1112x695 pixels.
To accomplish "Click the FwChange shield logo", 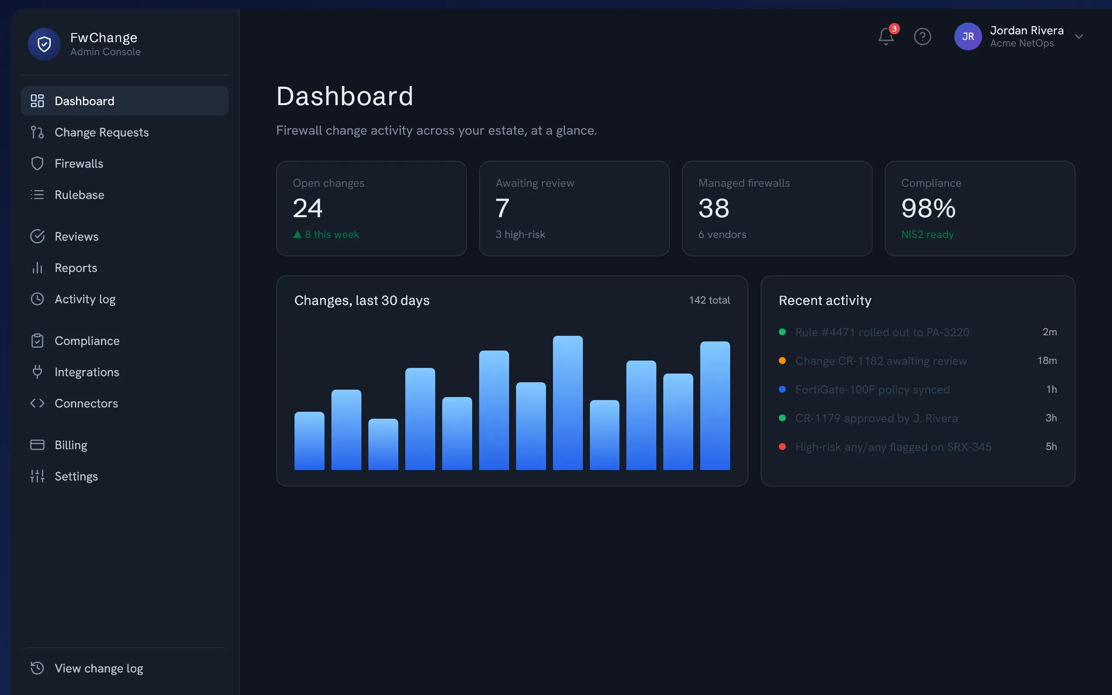I will coord(44,44).
